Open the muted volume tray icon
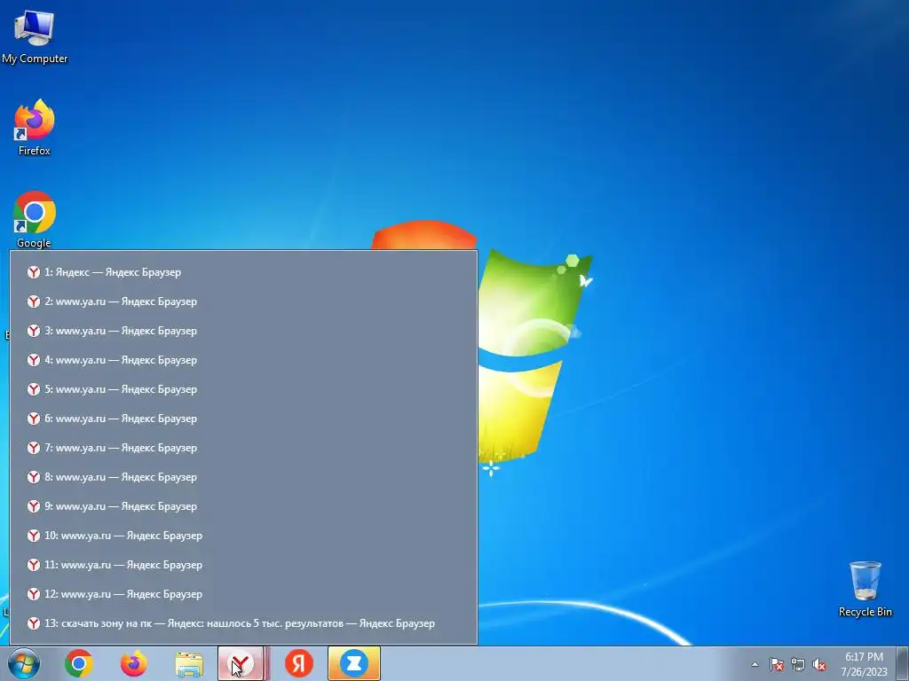 coord(819,664)
